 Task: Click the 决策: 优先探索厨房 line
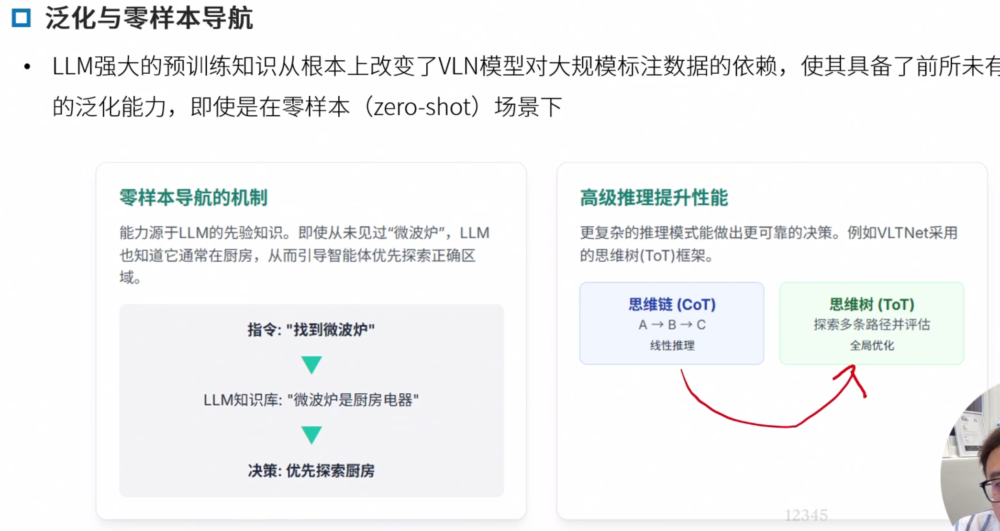click(311, 471)
